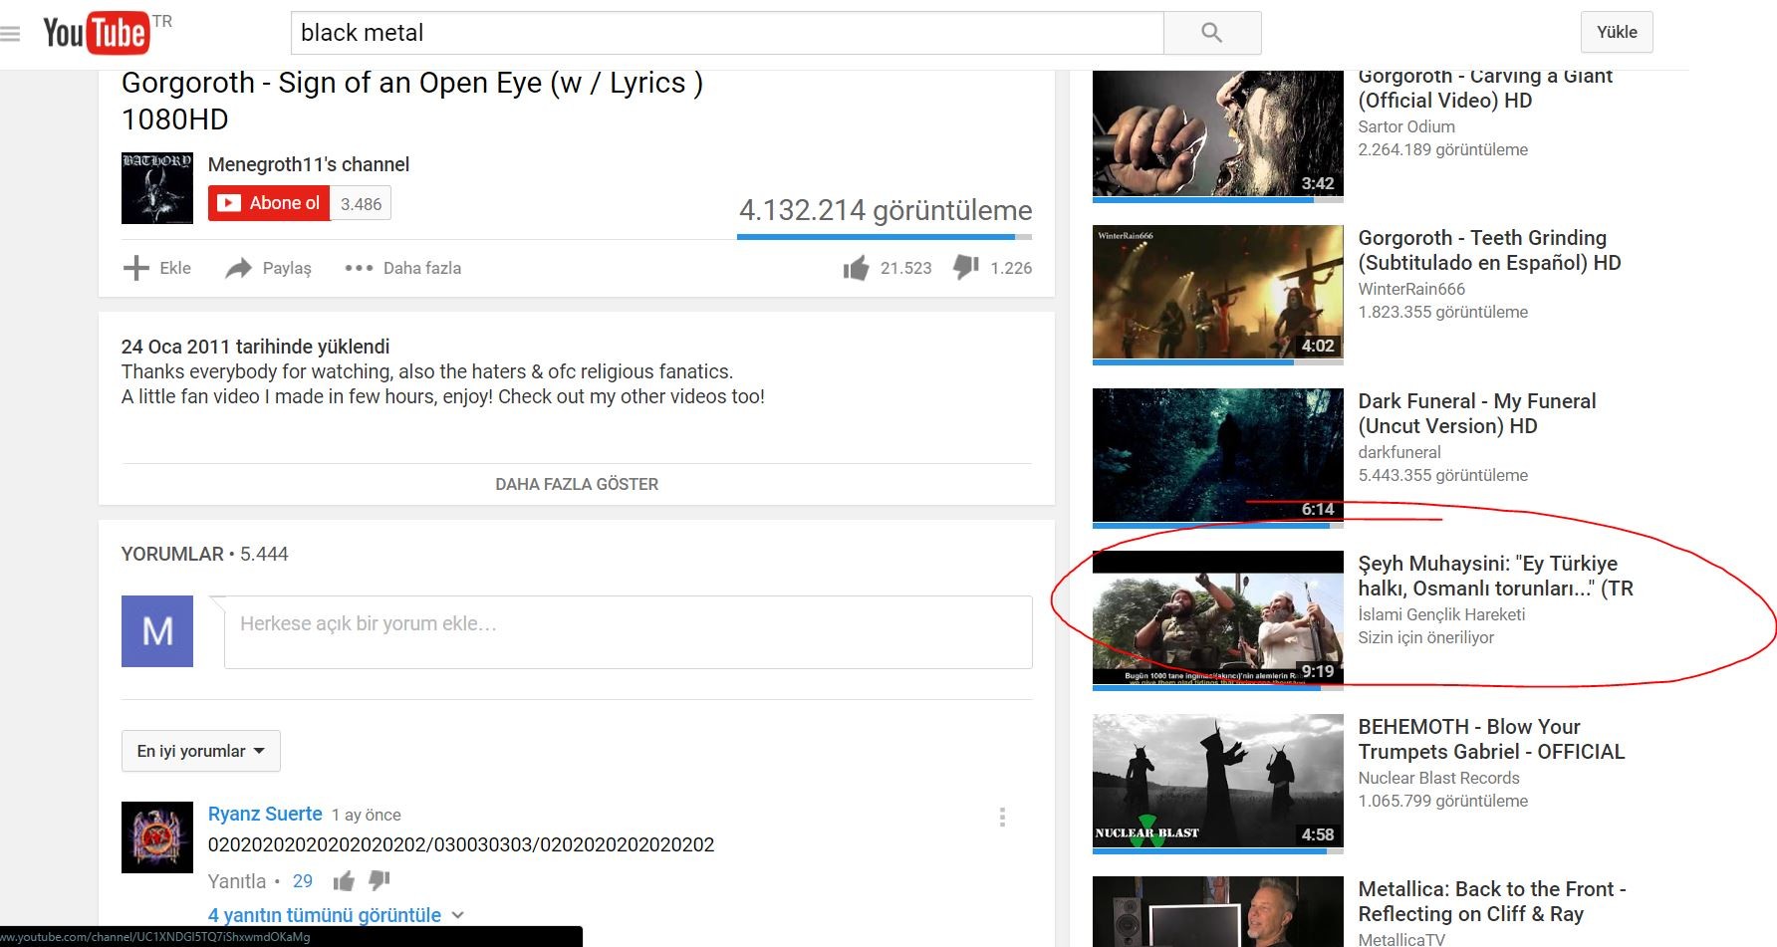The height and width of the screenshot is (947, 1777).
Task: Expand 4 yanıtın tümünü görüntüle replies
Action: pos(336,915)
